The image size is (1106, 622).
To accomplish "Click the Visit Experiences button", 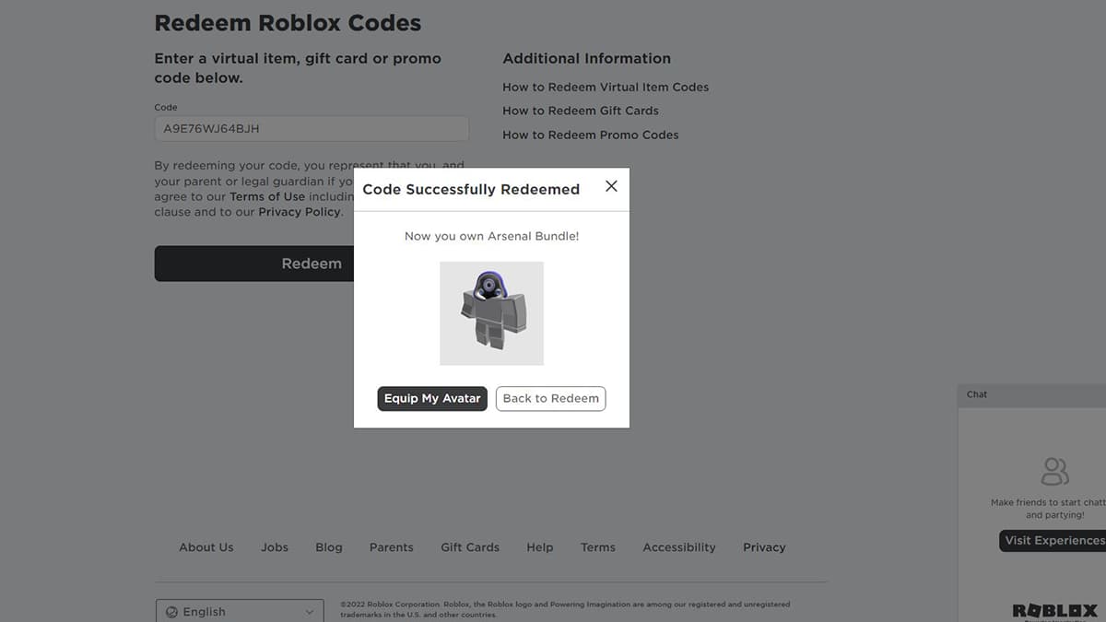I will [x=1053, y=540].
